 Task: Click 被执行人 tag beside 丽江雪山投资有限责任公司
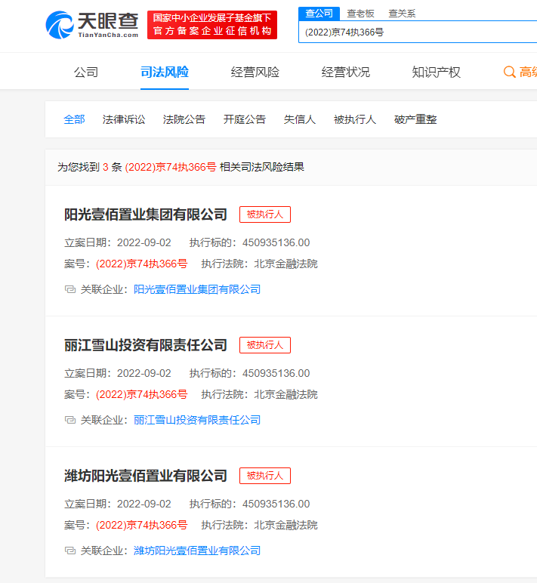click(265, 345)
